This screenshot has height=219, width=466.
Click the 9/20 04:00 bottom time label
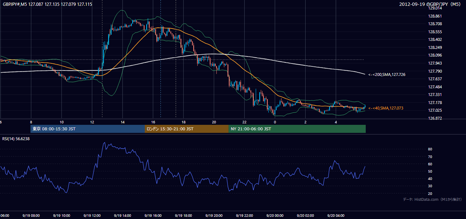tap(336, 215)
